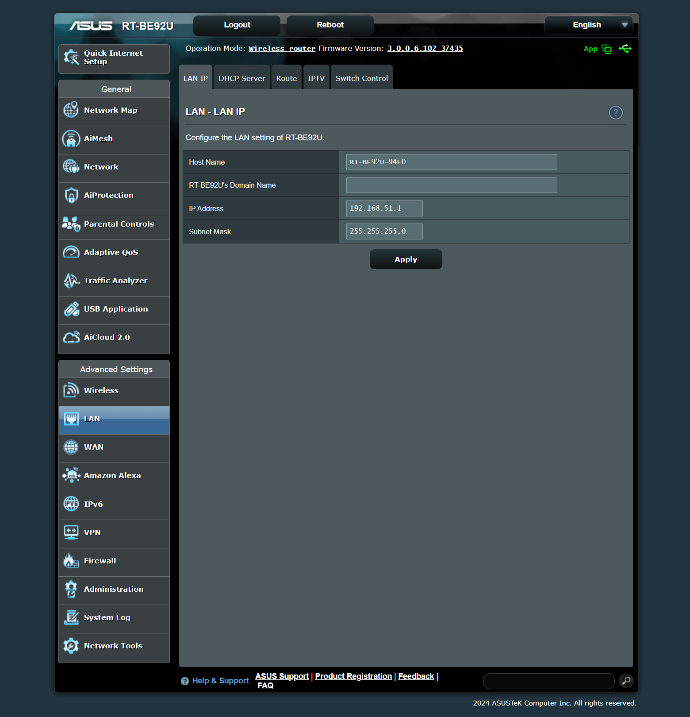The height and width of the screenshot is (717, 690).
Task: Focus the IP Address input field
Action: pos(384,208)
